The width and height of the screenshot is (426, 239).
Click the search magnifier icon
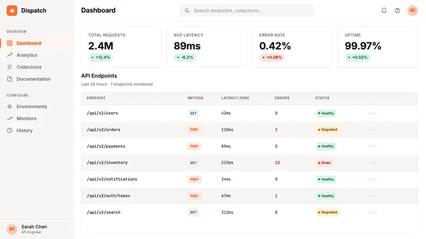(187, 11)
